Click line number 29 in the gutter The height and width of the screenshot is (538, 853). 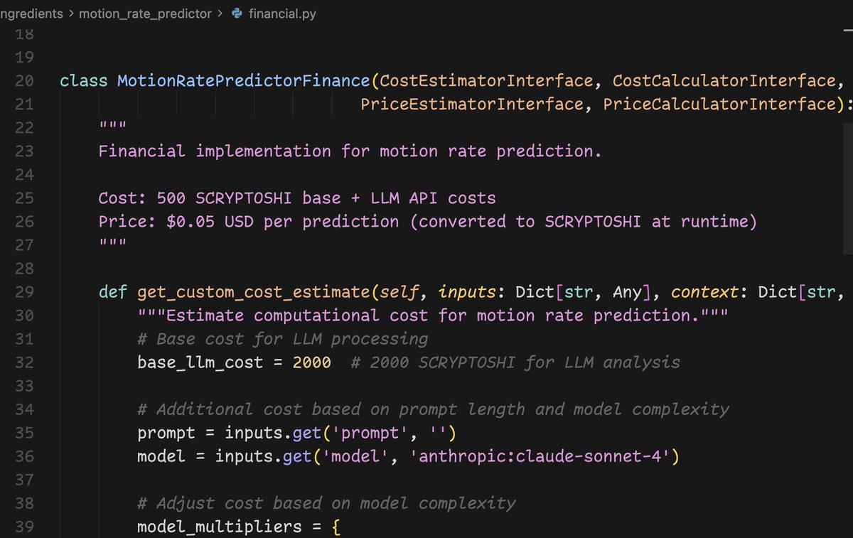click(x=24, y=291)
